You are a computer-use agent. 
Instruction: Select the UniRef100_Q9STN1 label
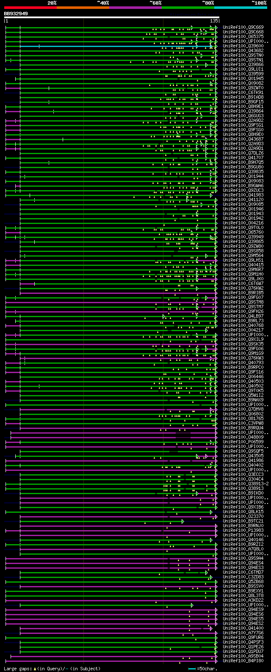pyautogui.click(x=243, y=60)
